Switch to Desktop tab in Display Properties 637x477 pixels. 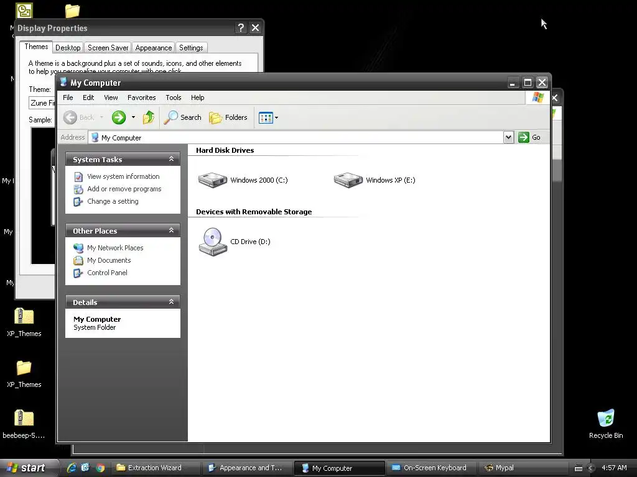[x=68, y=48]
